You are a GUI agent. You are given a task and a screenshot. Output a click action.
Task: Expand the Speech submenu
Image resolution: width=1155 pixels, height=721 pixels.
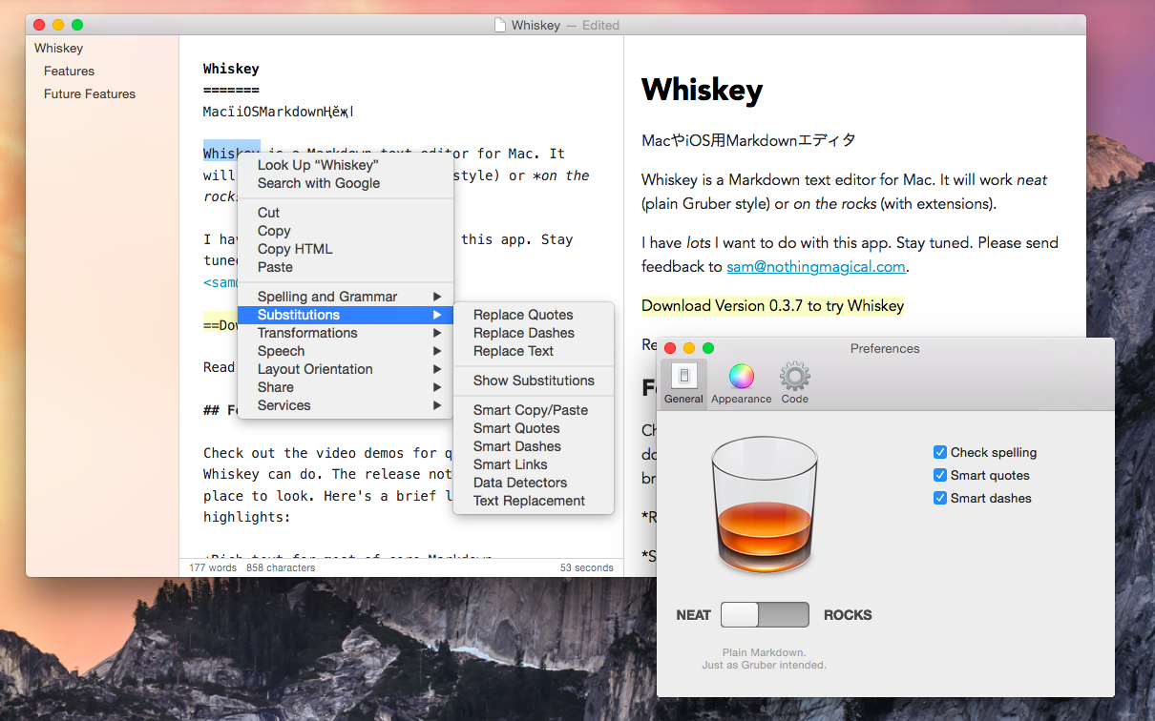[x=345, y=351]
